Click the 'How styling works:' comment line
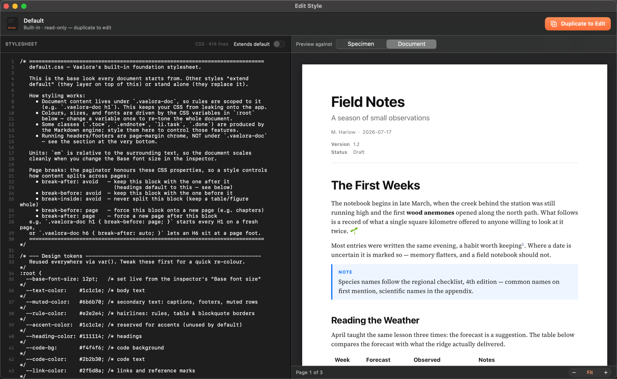 (57, 96)
